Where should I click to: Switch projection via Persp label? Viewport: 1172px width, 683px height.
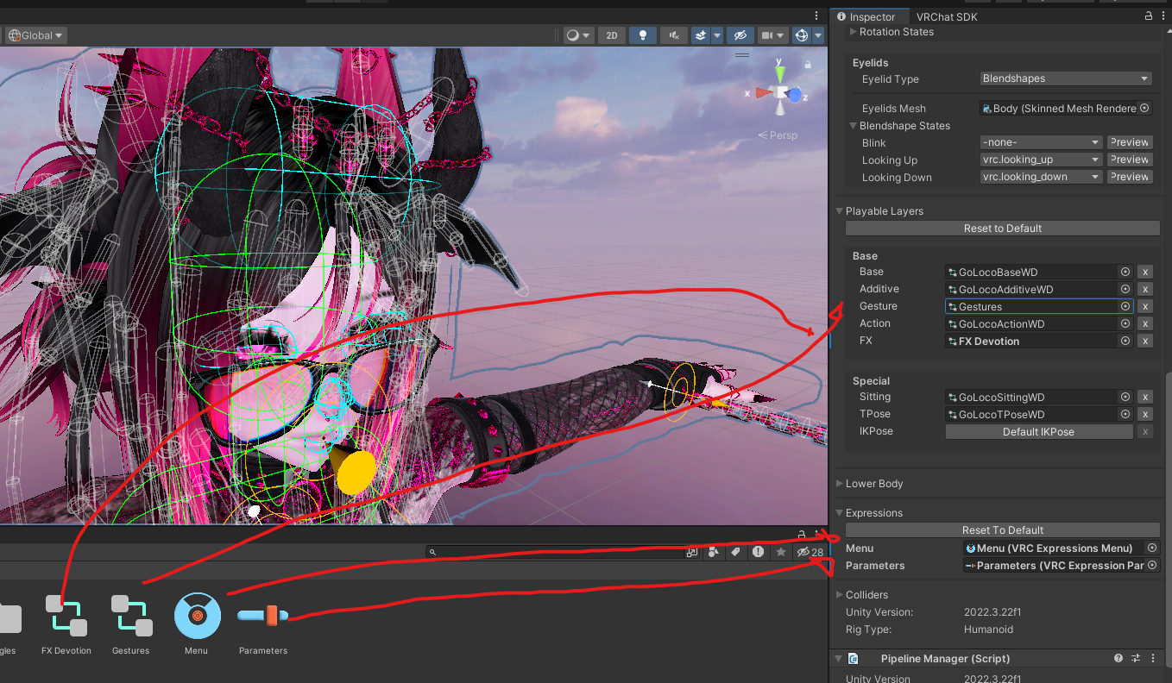pos(778,135)
